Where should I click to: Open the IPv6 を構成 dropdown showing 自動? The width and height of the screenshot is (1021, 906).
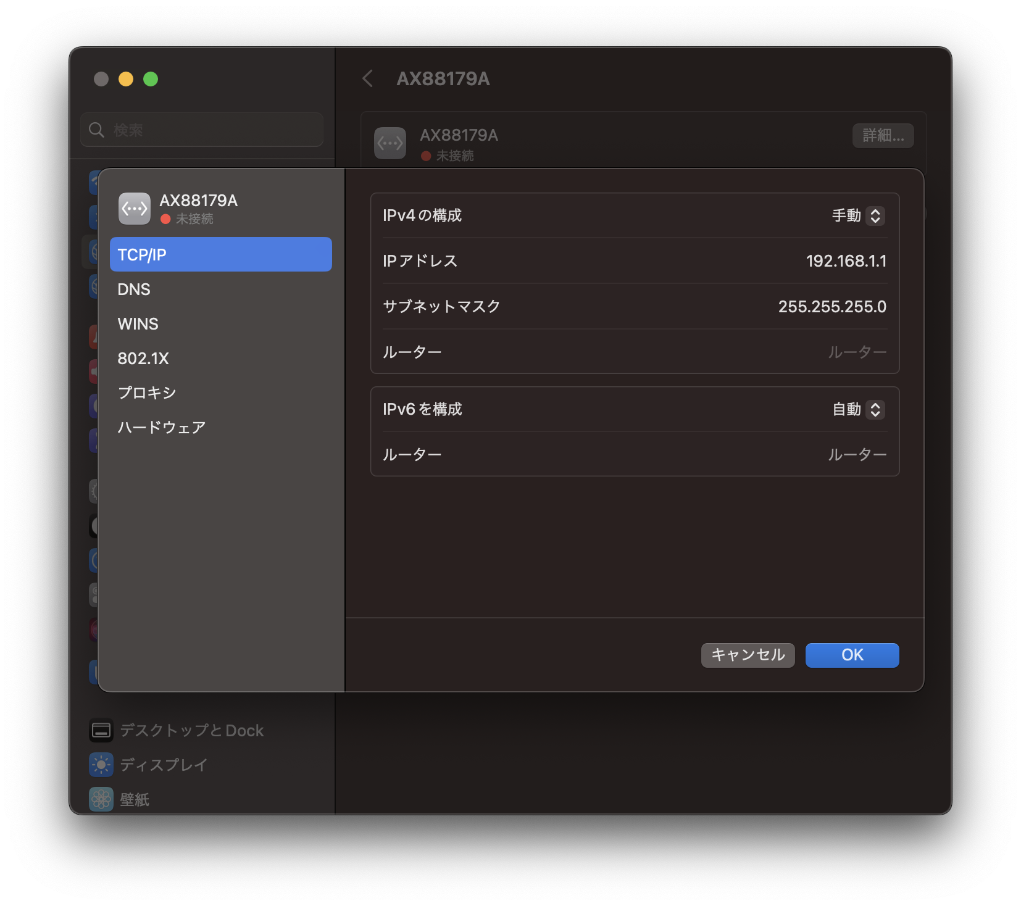pyautogui.click(x=857, y=409)
